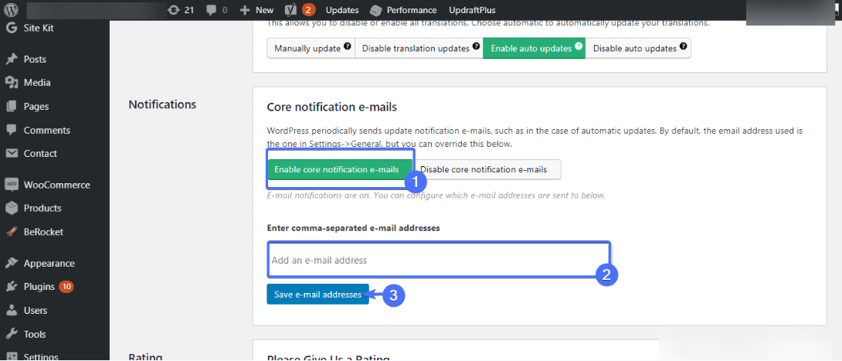Click the Pages sidebar icon
This screenshot has width=842, height=361.
pyautogui.click(x=11, y=107)
